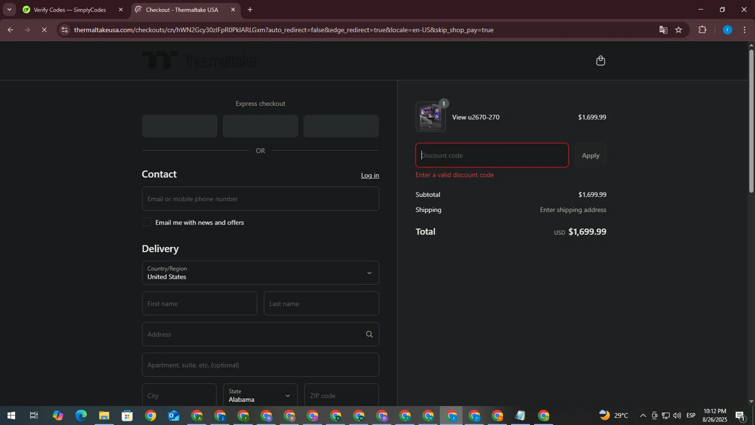Click the View u2670-270 product name
This screenshot has height=425, width=755.
tap(476, 117)
